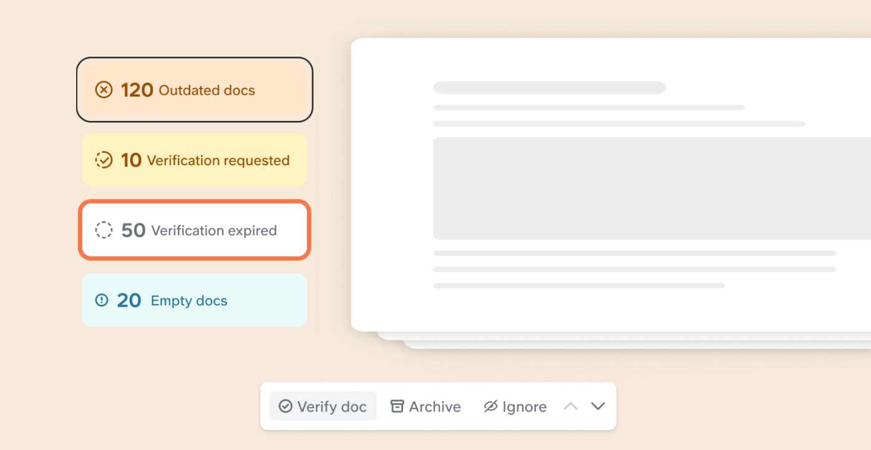Image resolution: width=871 pixels, height=450 pixels.
Task: Click the Verification expired dashed-circle icon
Action: [x=104, y=231]
